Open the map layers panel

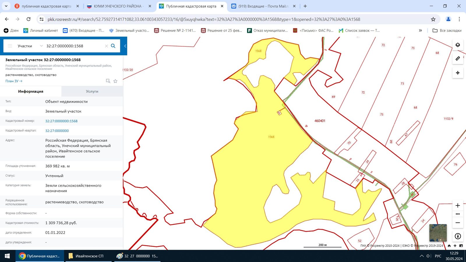point(458,45)
